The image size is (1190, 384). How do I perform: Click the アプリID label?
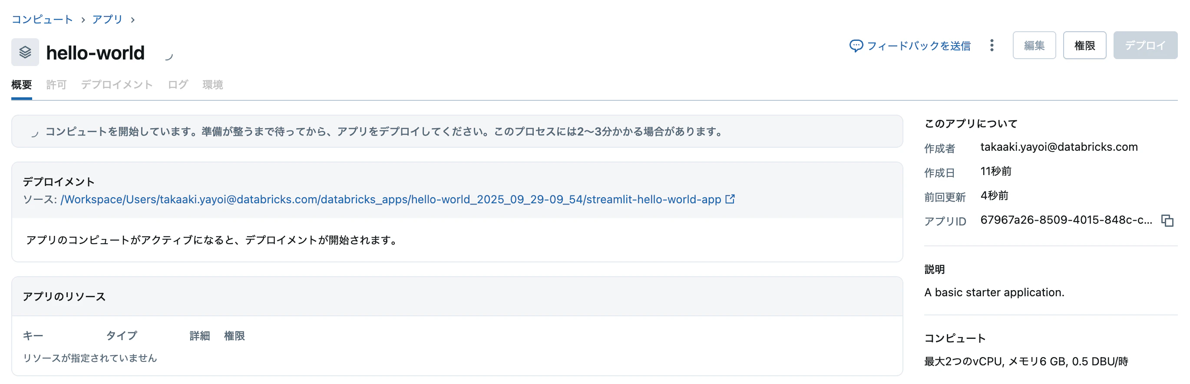[x=945, y=222]
